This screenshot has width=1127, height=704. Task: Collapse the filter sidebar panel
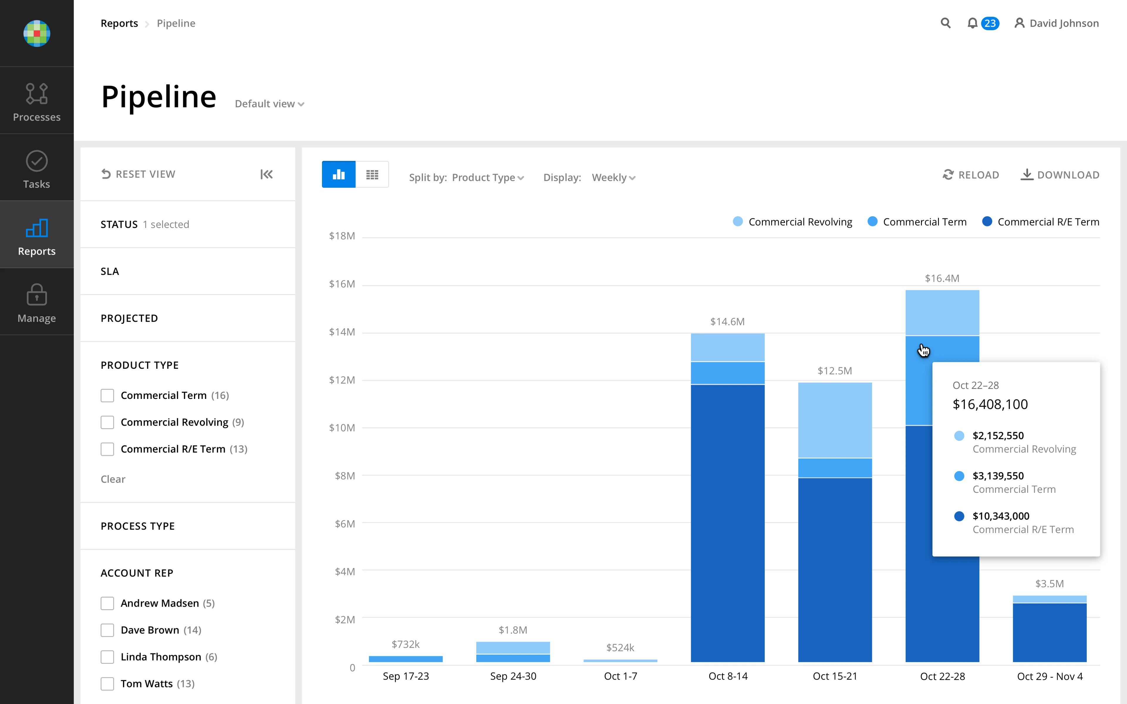[266, 174]
